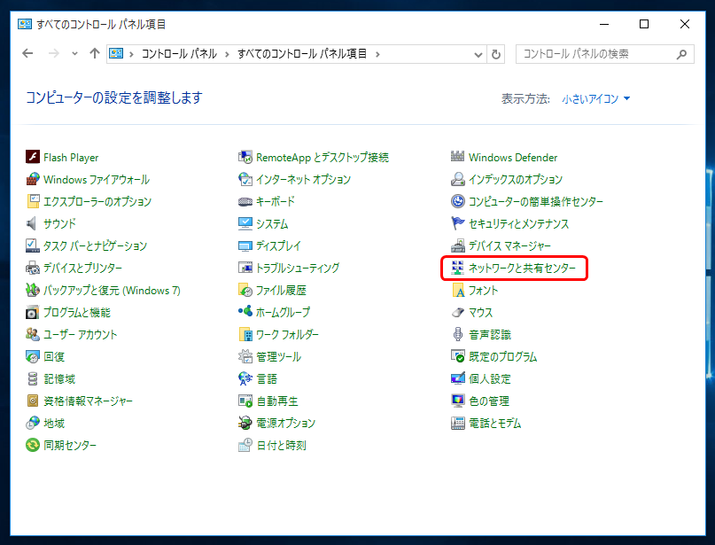715x545 pixels.
Task: Open the エクスプローラーのオプション icon
Action: [33, 201]
